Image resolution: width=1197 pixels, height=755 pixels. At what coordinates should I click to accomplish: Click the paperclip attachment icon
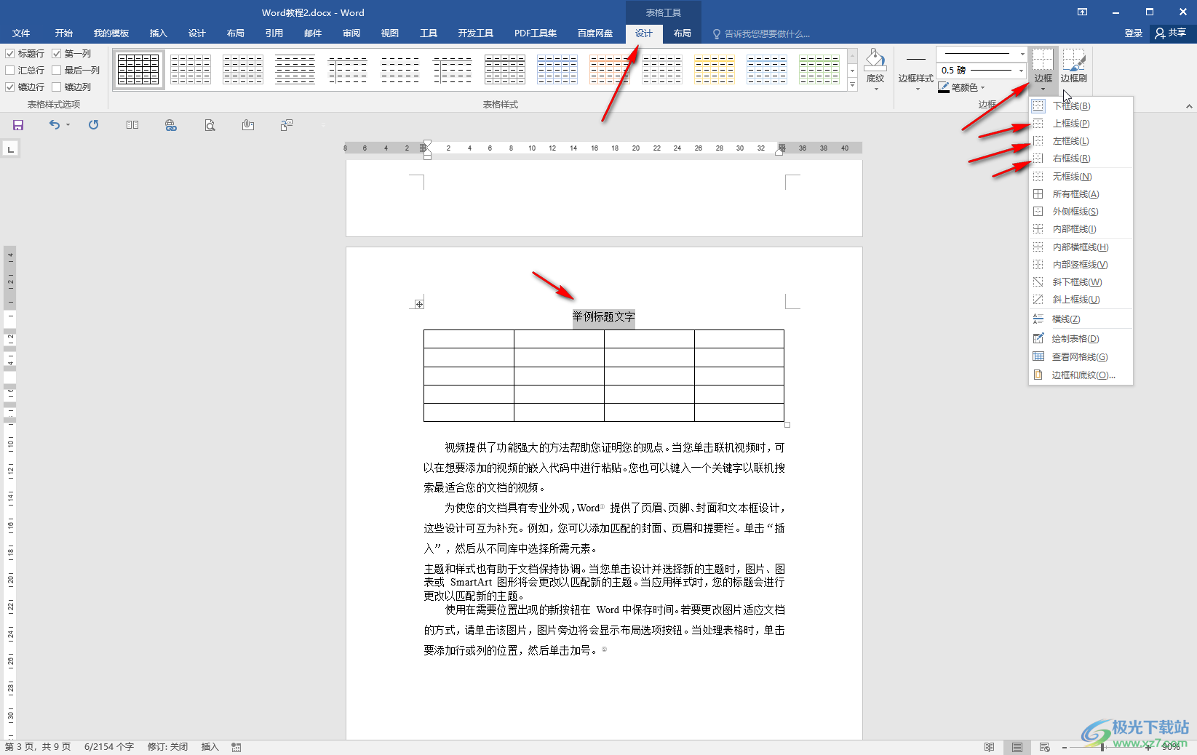(x=248, y=125)
